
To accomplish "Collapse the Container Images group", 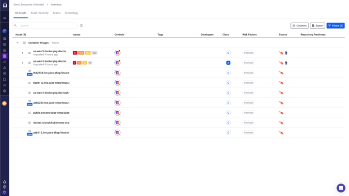I will [x=17, y=43].
